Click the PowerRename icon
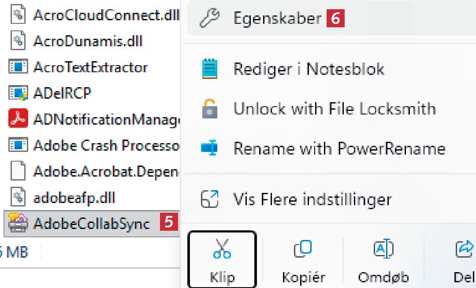Viewport: 476px width, 288px height. [x=209, y=148]
